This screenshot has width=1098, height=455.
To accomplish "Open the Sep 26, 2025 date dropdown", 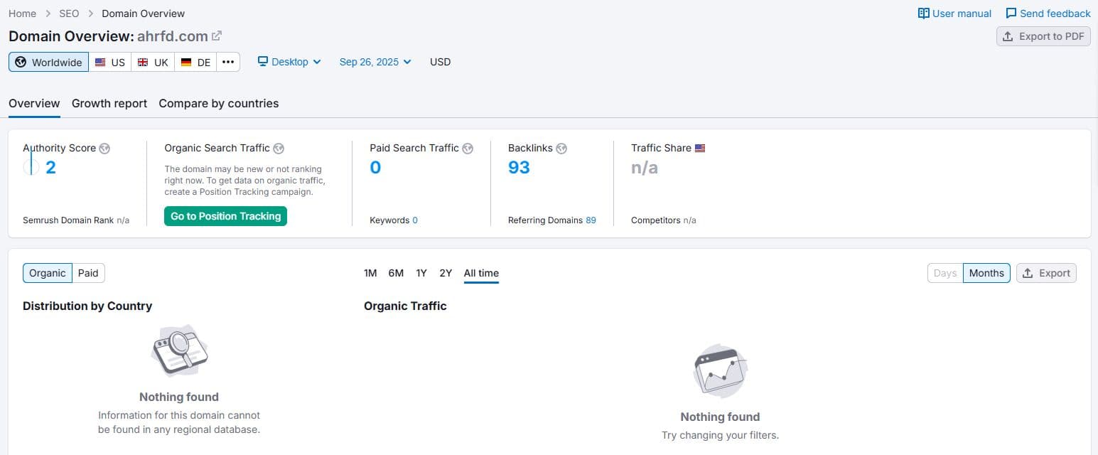I will (x=375, y=62).
